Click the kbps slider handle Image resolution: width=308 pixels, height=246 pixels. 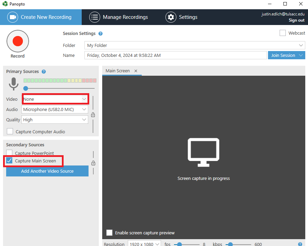click(230, 244)
